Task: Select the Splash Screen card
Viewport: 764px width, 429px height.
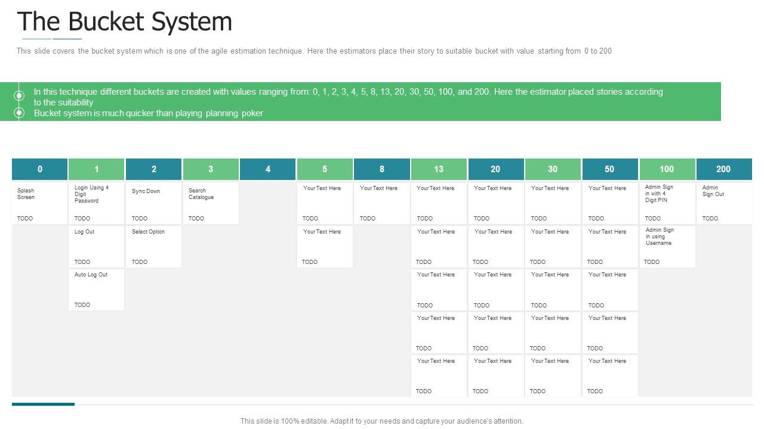Action: tap(39, 203)
